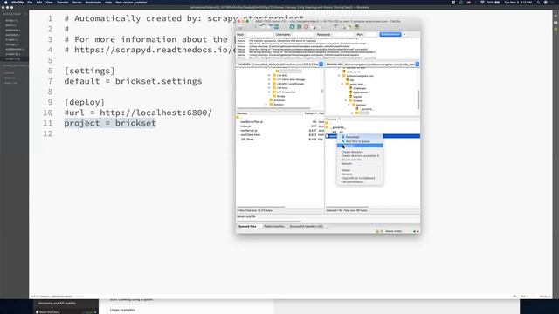The image size is (559, 314).
Task: Expand the L27-Encapsulation local folder
Action: (x=269, y=92)
